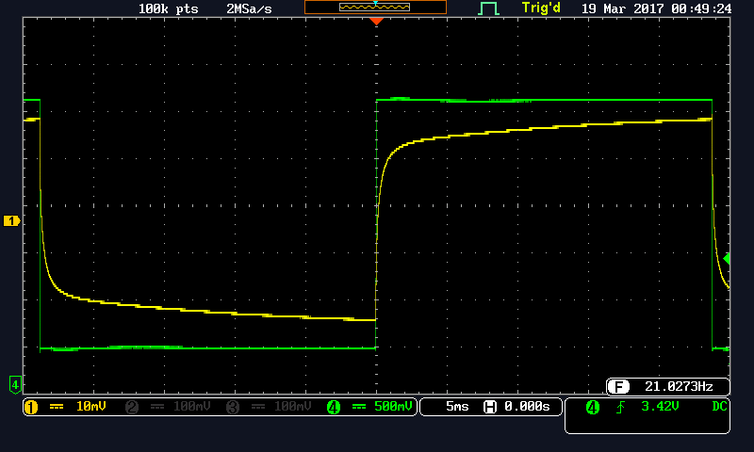Click the waveform memory overview bar
This screenshot has width=754, height=452.
pos(375,8)
